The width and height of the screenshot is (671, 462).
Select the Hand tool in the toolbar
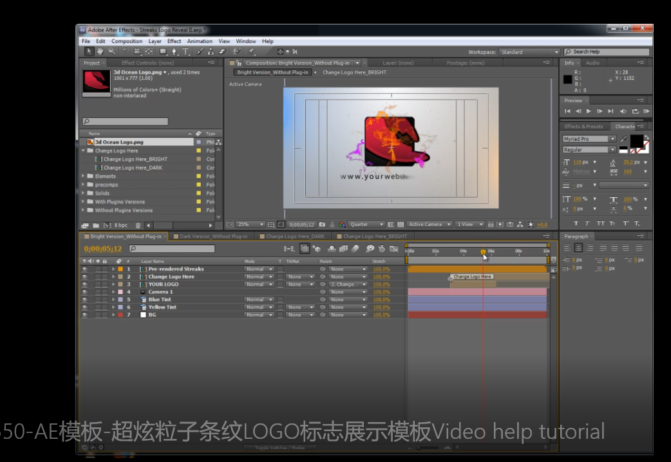click(x=101, y=51)
